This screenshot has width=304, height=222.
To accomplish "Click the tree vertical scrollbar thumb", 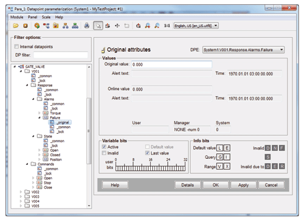I will point(89,131).
